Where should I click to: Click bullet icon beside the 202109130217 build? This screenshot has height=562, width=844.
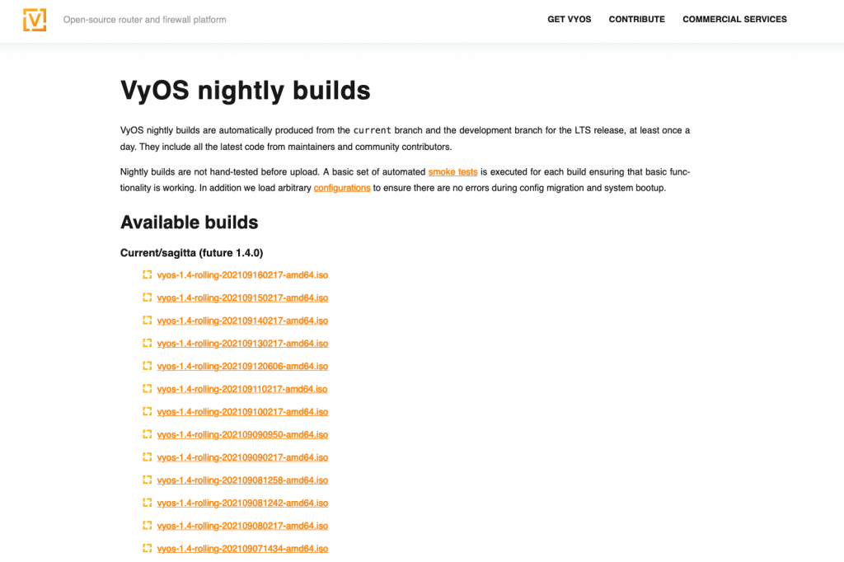click(x=147, y=343)
